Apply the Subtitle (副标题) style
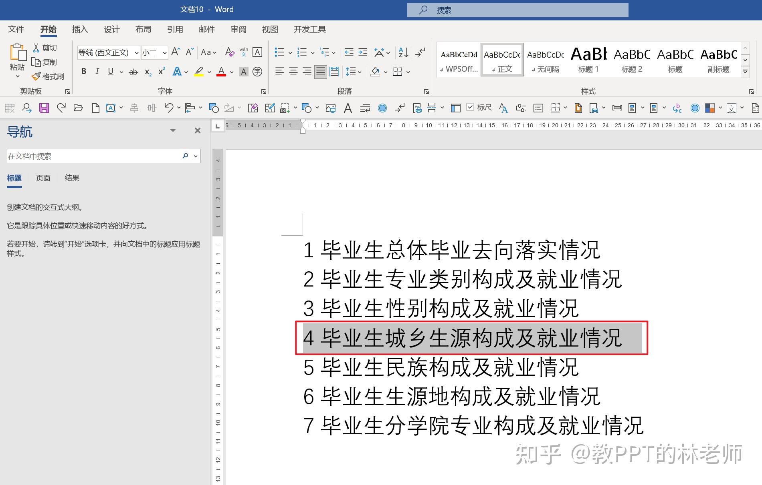The image size is (762, 485). point(718,60)
